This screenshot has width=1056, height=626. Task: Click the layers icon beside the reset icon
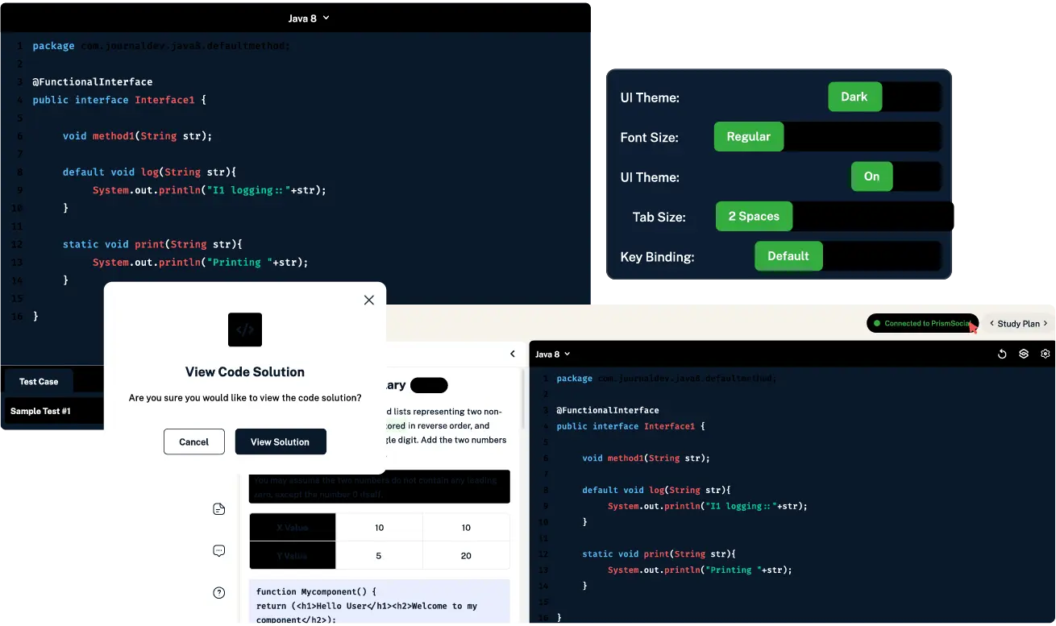pos(1024,354)
